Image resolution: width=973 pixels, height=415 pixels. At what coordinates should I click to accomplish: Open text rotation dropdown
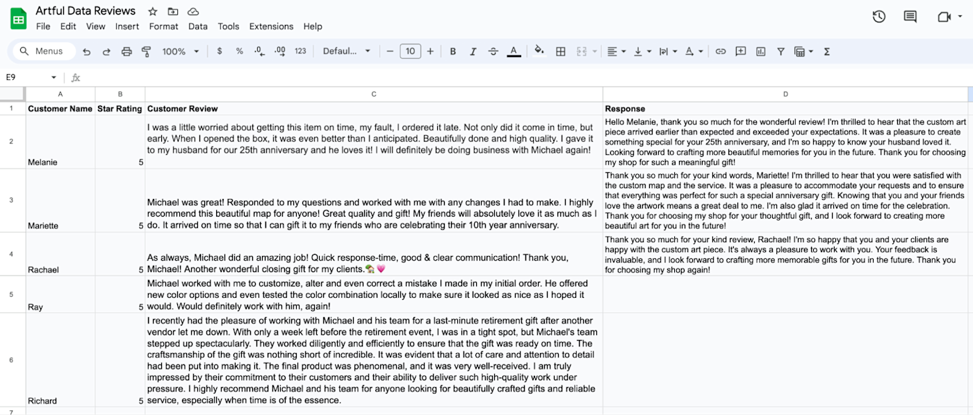[x=694, y=51]
